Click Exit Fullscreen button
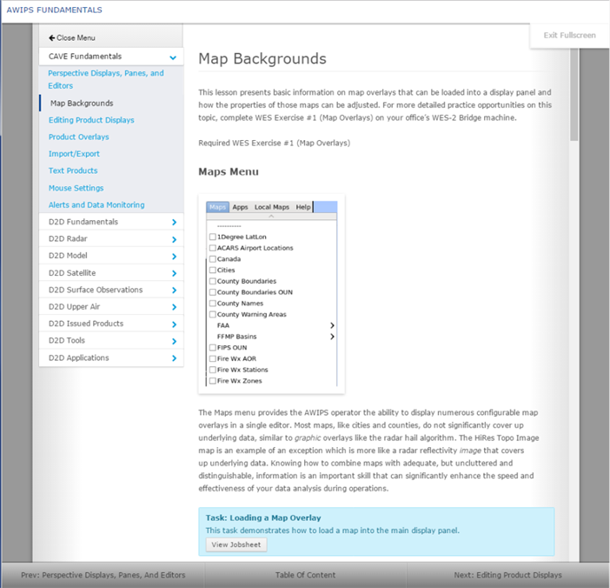This screenshot has height=588, width=610. tap(569, 36)
